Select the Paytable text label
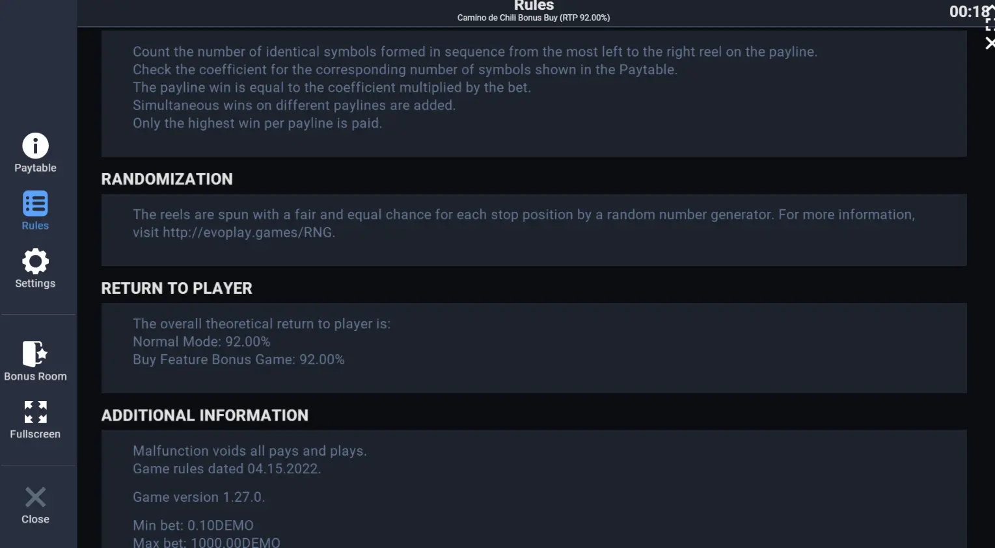Screen dimensions: 995x548 tap(35, 168)
